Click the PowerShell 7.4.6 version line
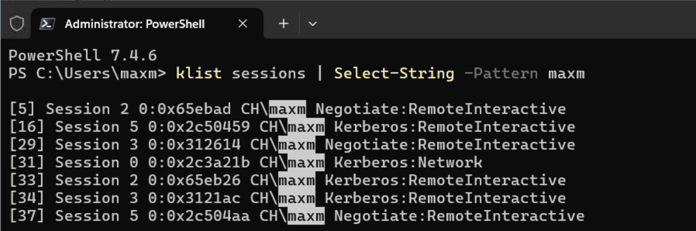 [x=83, y=55]
